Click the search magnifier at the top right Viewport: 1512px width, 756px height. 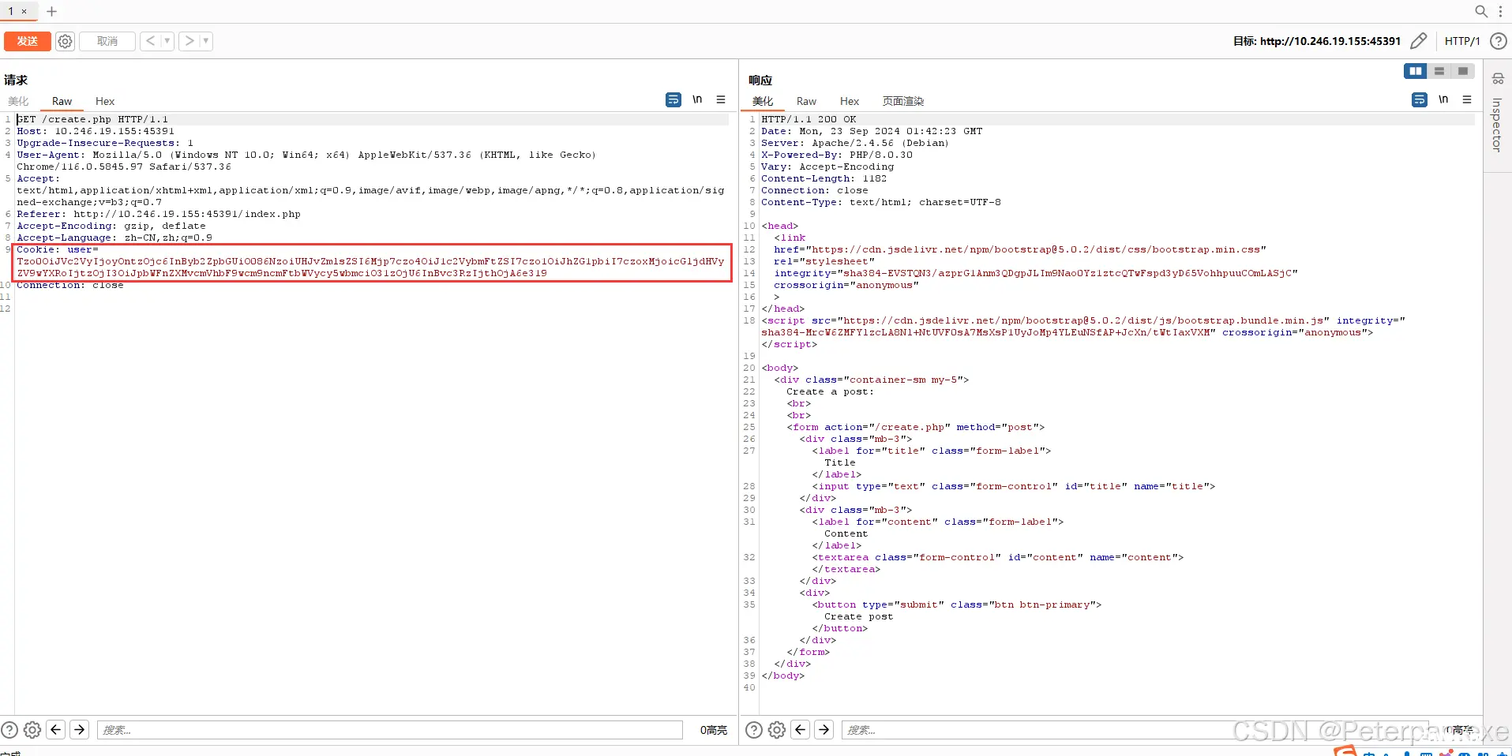click(x=1481, y=11)
